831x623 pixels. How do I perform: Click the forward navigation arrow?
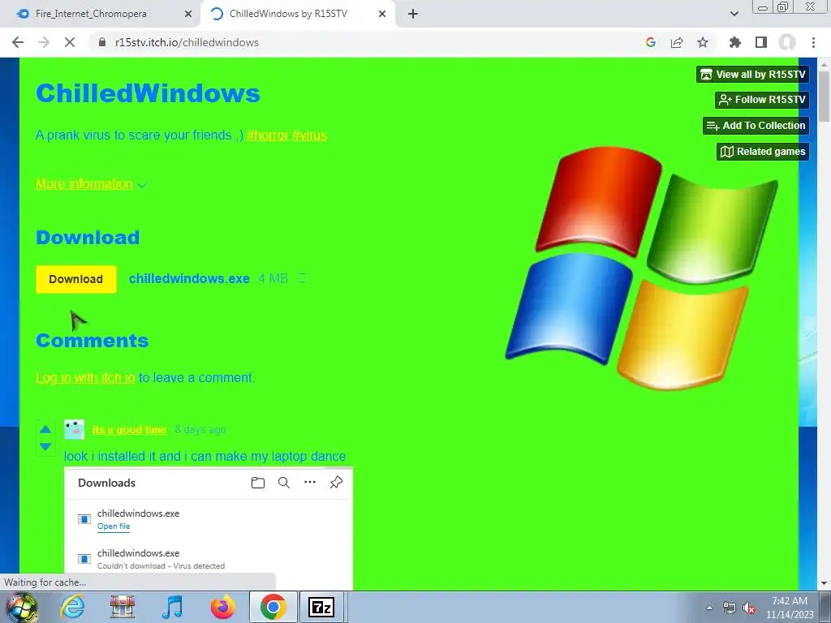click(x=44, y=42)
